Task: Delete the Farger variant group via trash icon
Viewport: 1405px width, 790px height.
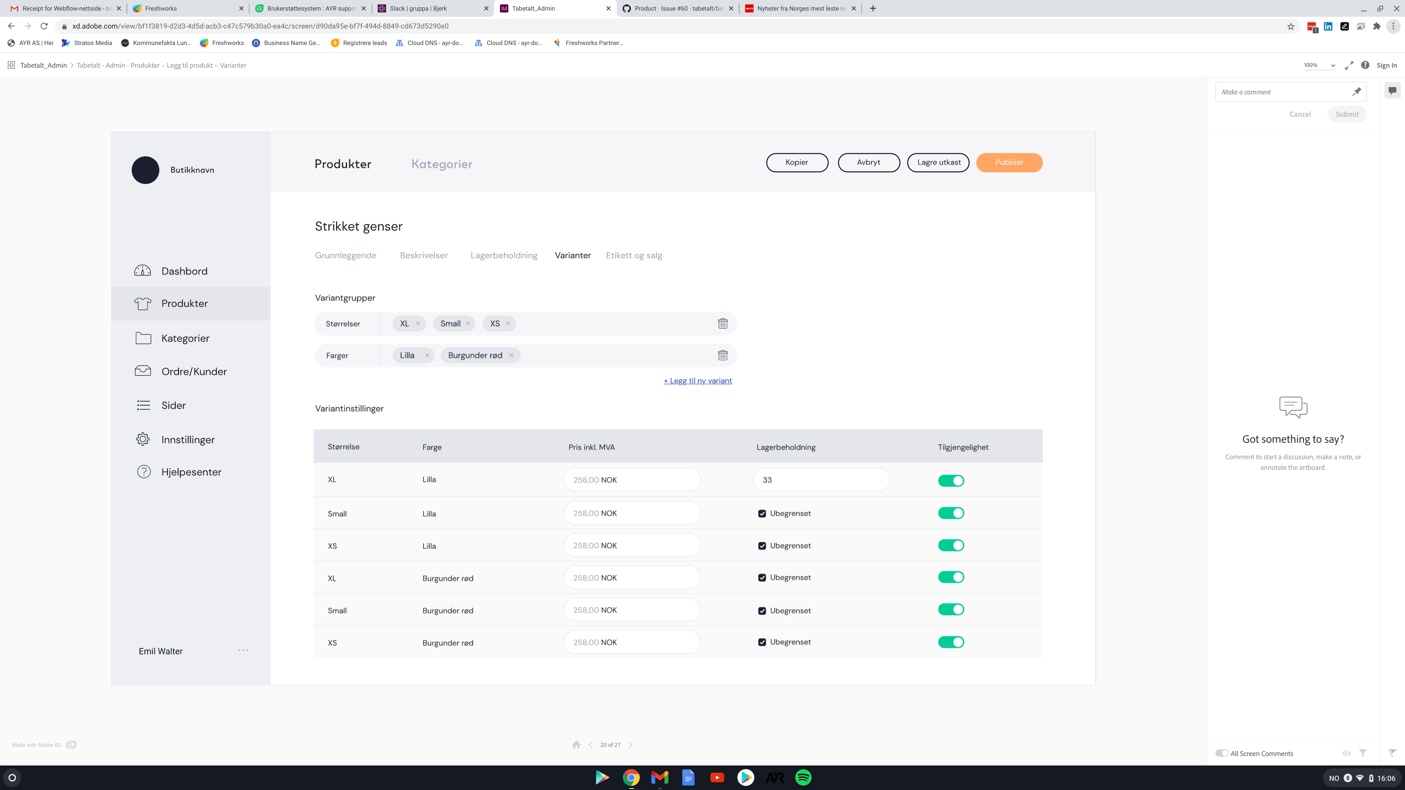Action: point(723,355)
